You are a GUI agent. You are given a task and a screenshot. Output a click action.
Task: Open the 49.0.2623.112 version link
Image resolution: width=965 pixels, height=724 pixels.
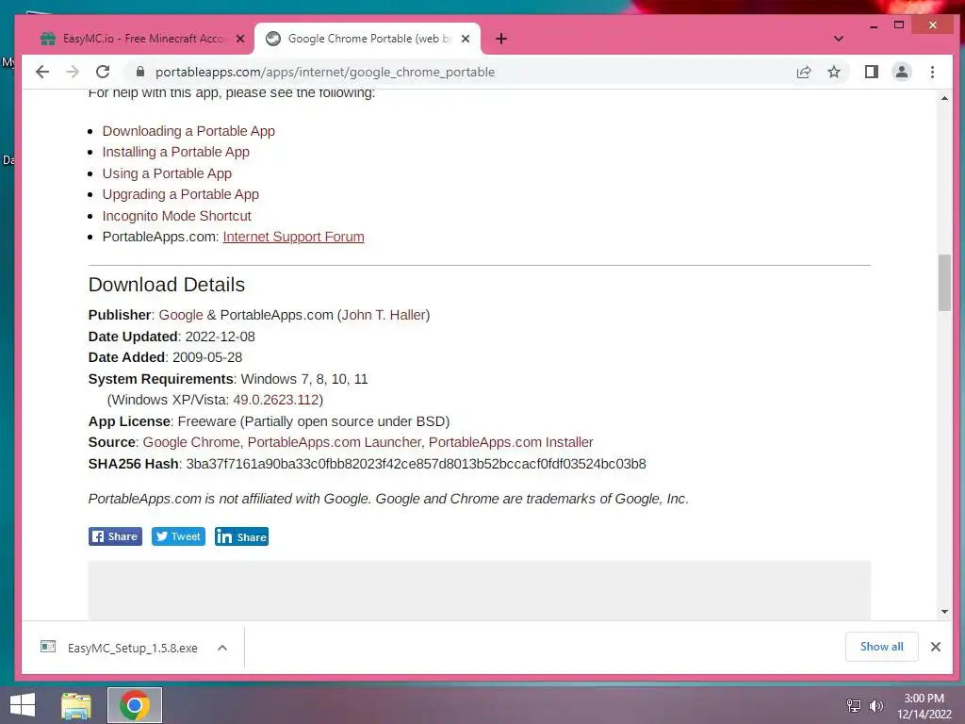[276, 400]
